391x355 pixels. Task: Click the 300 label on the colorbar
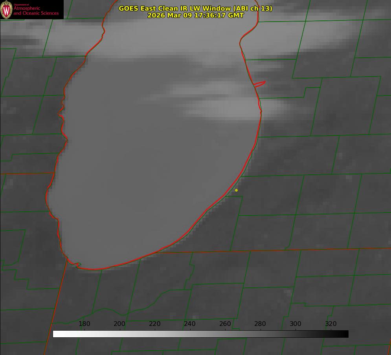[296, 324]
